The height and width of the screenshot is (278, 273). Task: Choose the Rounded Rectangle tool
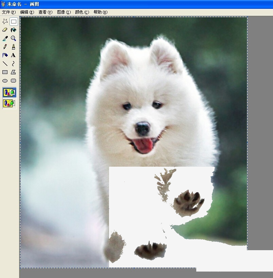click(x=14, y=81)
